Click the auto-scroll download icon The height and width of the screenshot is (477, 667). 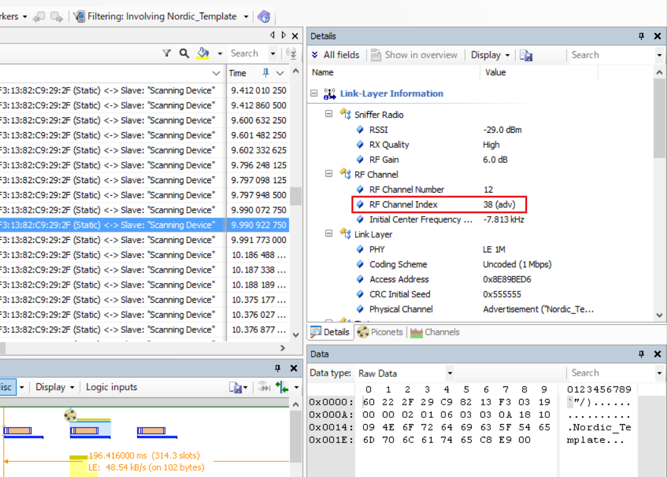(x=292, y=53)
